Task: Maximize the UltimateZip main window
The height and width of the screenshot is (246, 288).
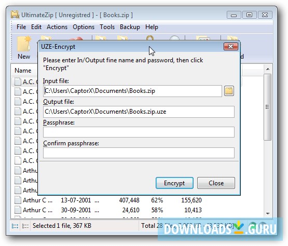Action: pyautogui.click(x=249, y=15)
